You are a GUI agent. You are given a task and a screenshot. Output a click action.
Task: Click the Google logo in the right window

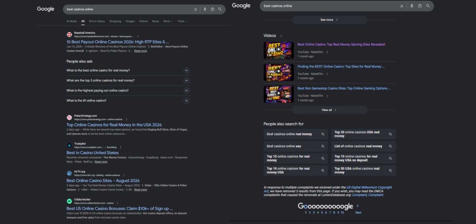tap(241, 6)
